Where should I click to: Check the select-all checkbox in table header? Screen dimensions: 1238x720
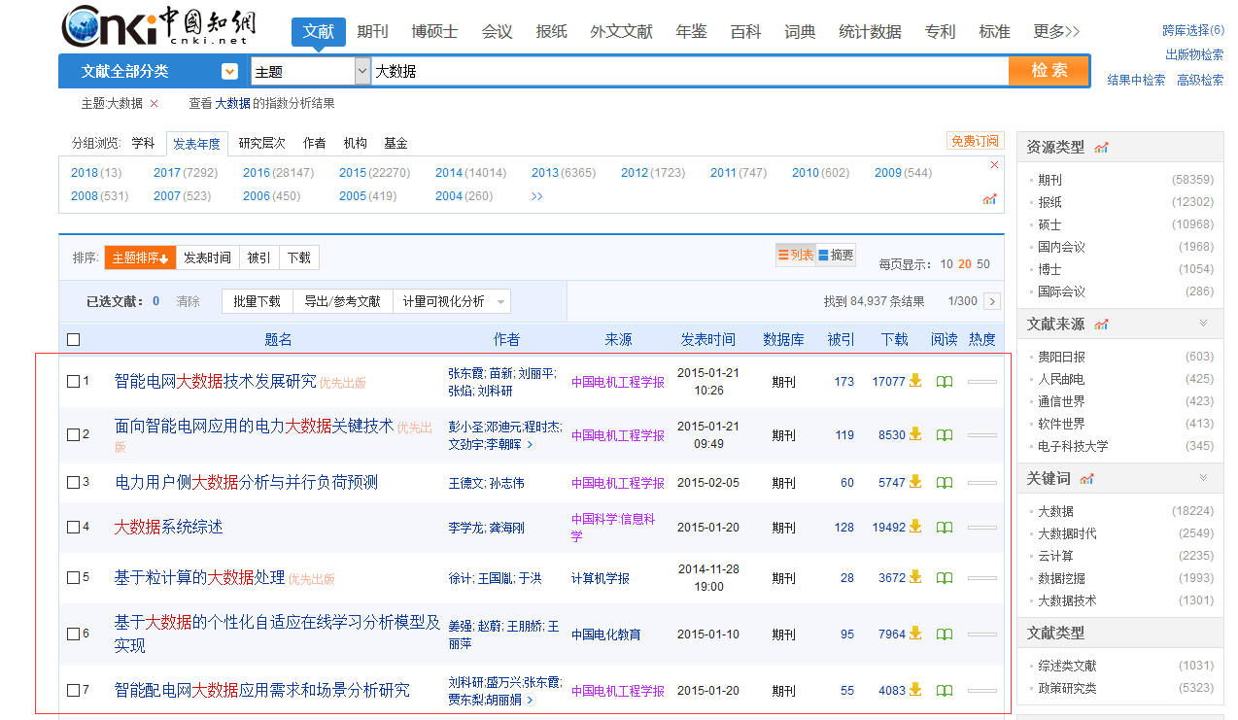[73, 340]
